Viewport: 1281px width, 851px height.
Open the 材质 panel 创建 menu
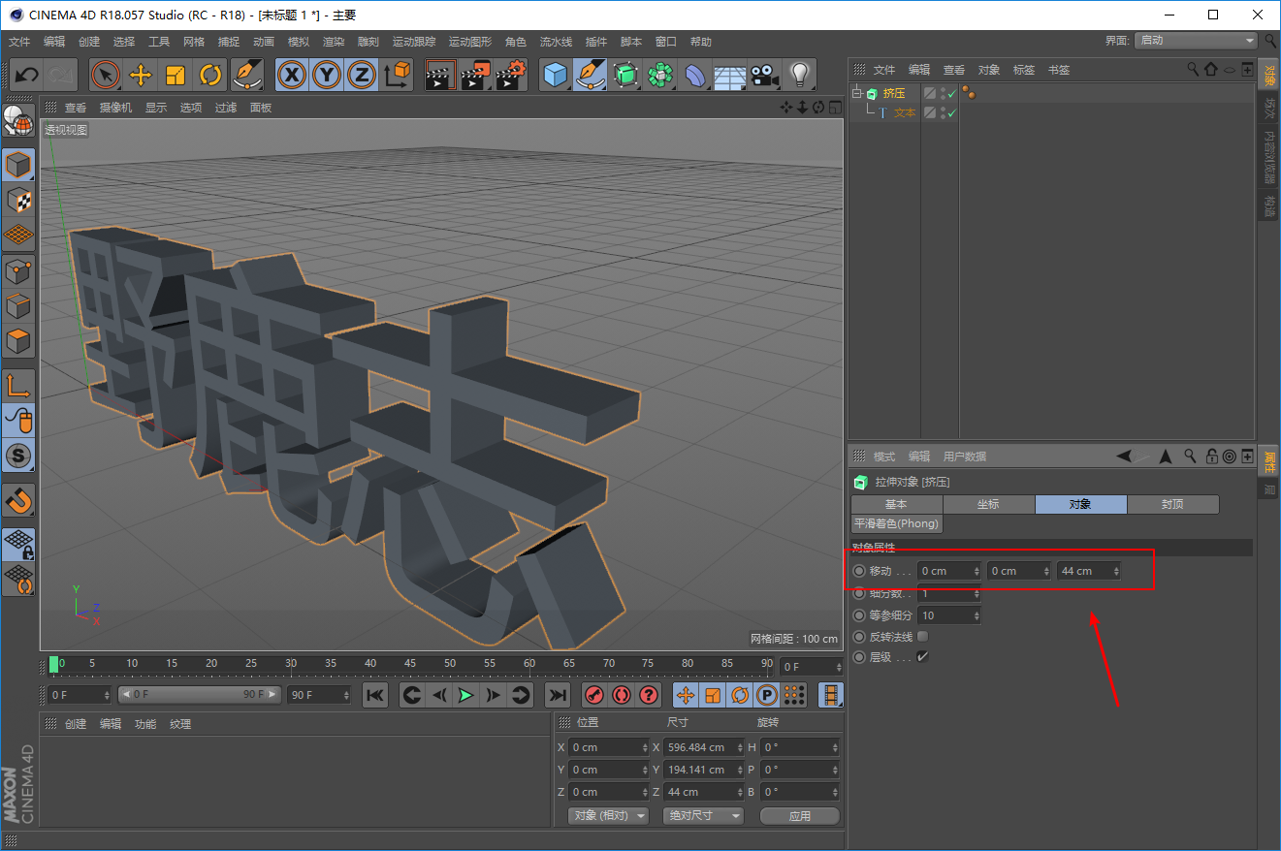click(x=76, y=724)
